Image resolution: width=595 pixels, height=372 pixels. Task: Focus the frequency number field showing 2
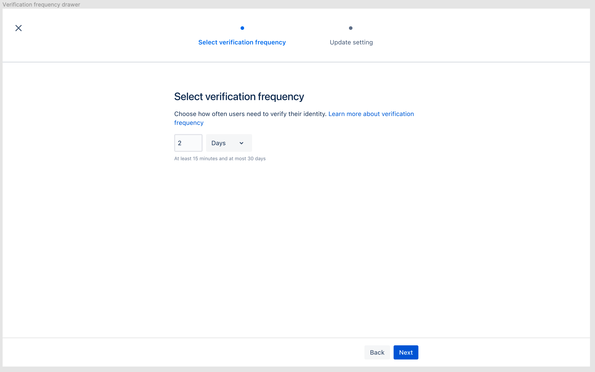point(188,143)
